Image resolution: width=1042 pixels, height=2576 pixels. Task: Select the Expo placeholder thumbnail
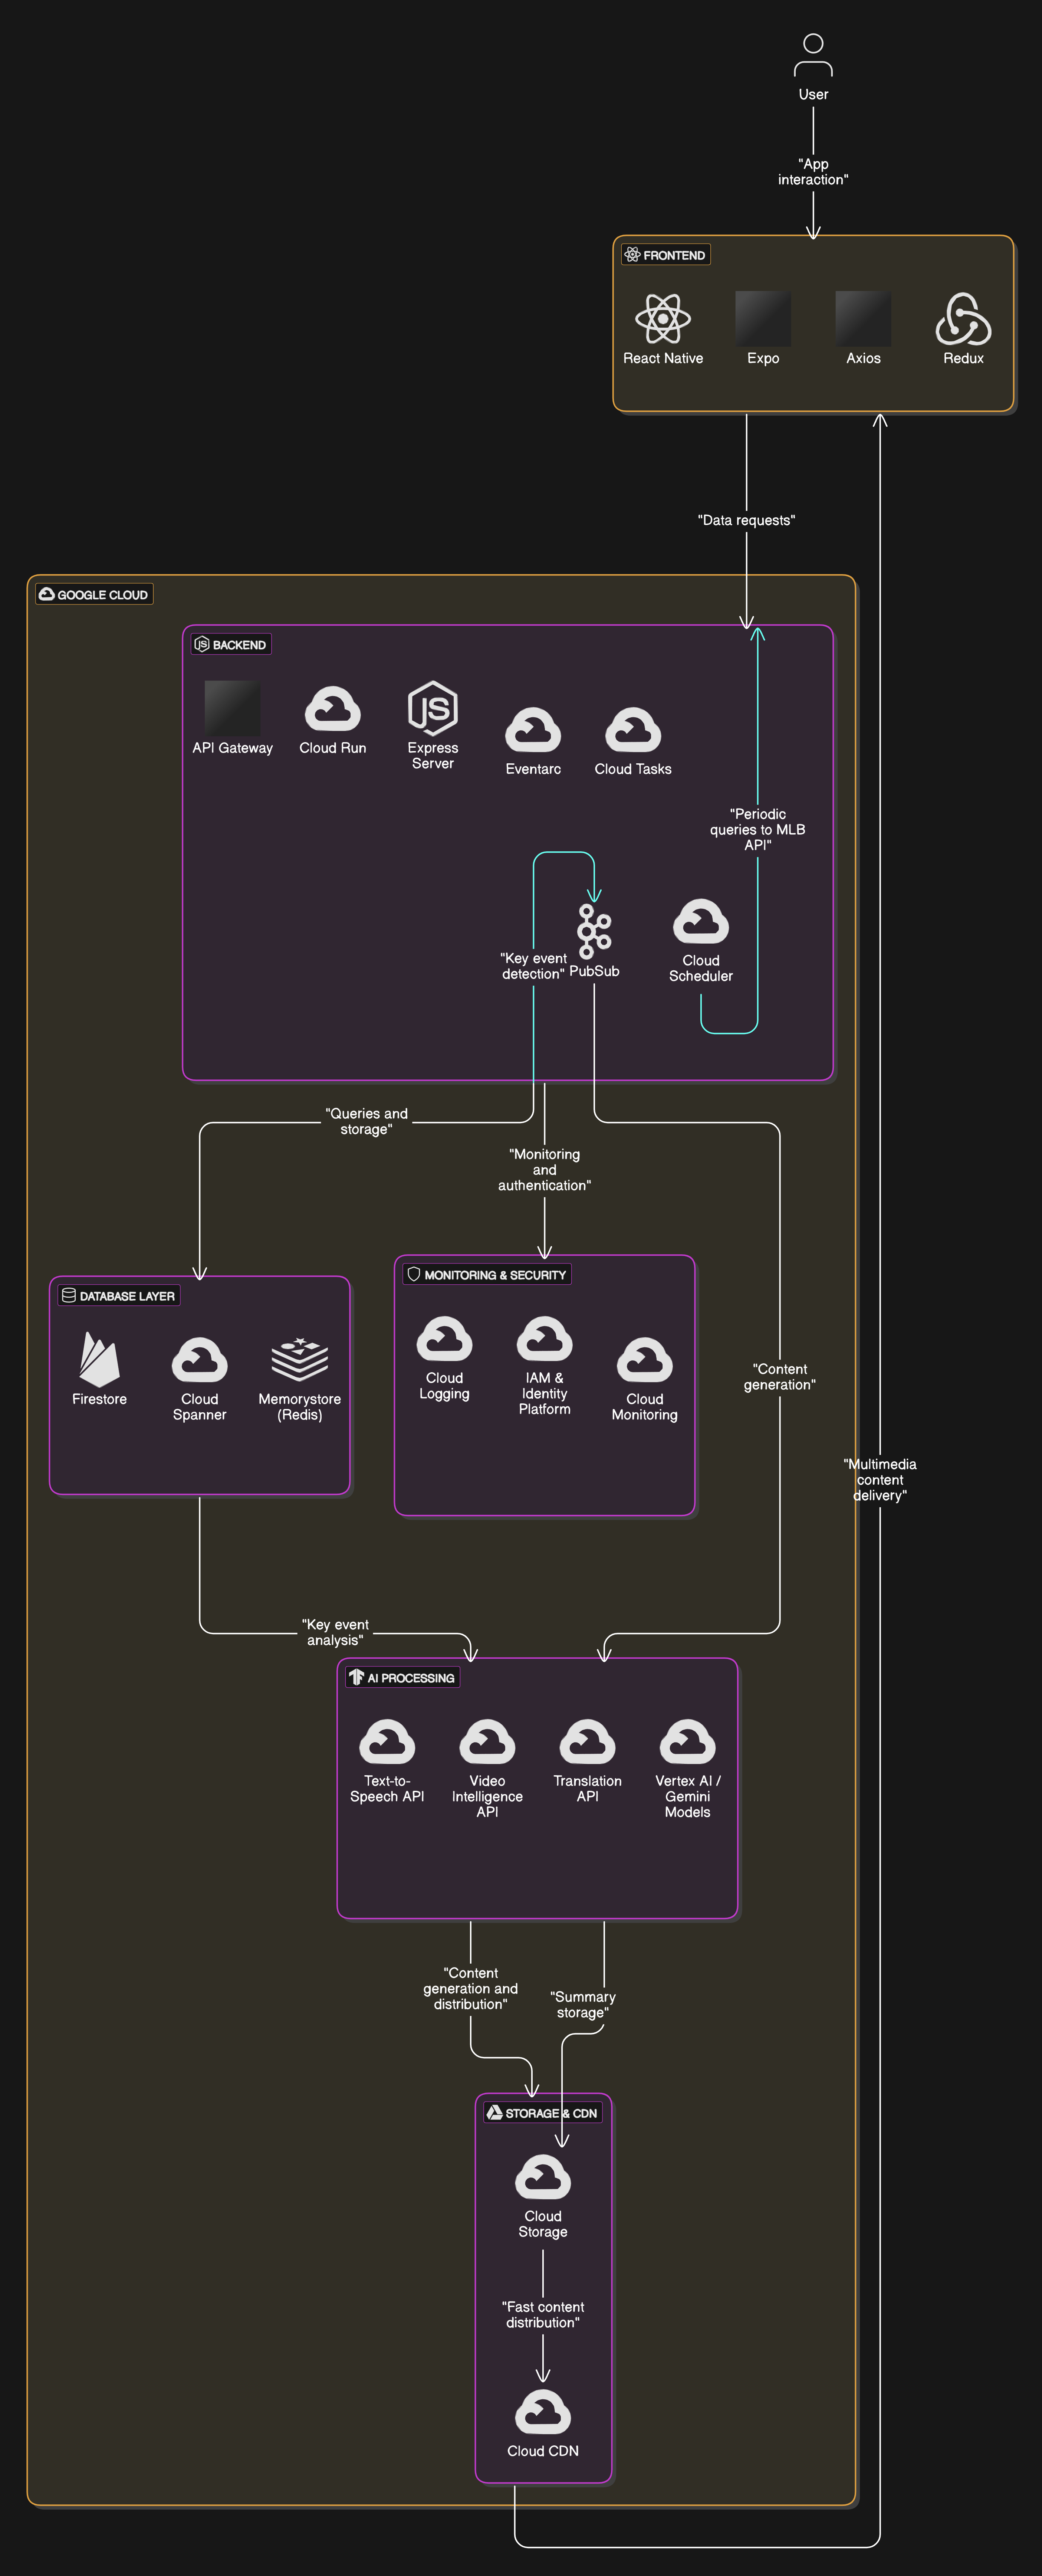point(763,319)
